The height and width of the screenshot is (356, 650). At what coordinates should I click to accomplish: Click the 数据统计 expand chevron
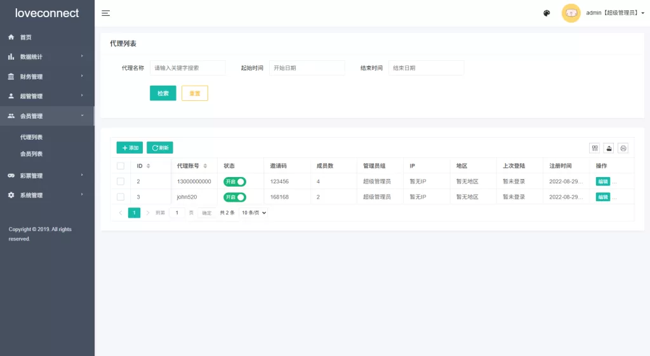tap(82, 56)
